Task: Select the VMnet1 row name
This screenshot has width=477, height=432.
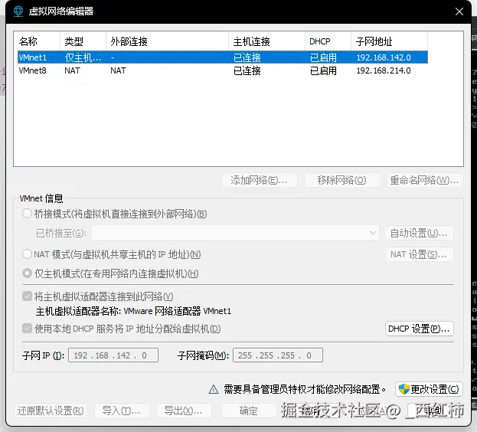Action: [33, 57]
